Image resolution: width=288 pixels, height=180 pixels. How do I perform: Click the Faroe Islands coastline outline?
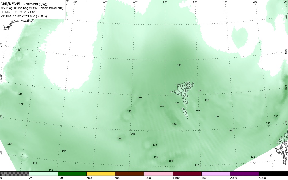click(x=182, y=99)
